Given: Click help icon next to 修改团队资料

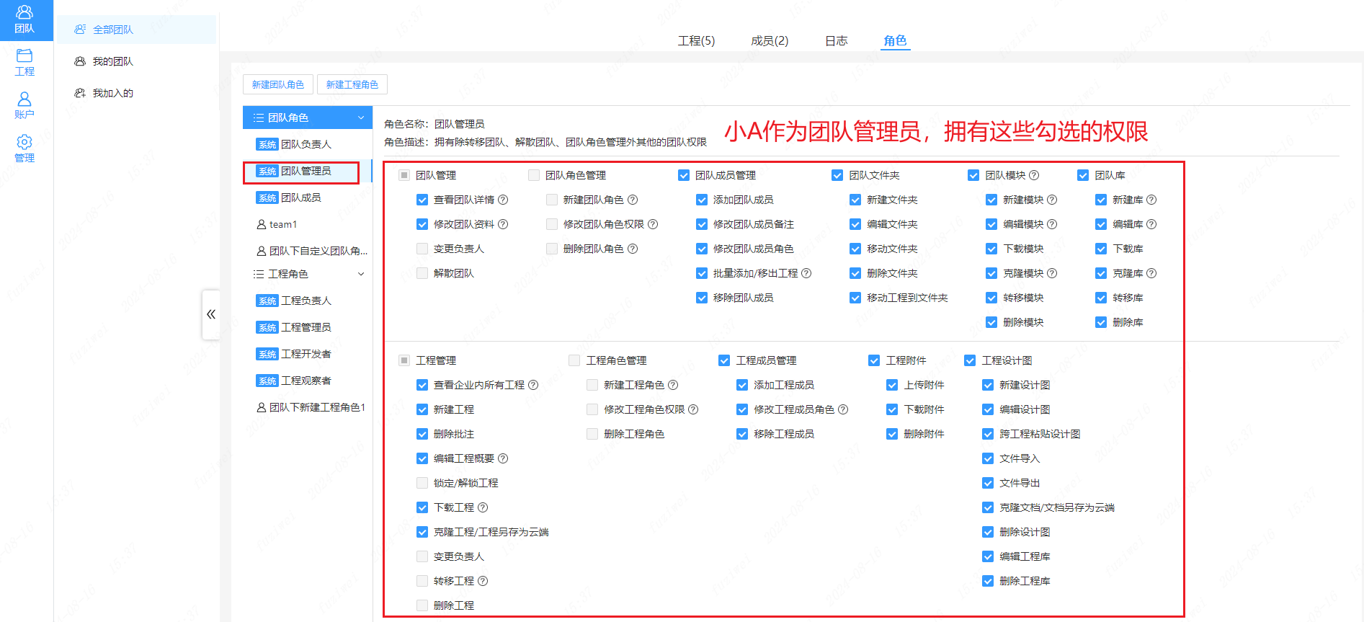Looking at the screenshot, I should pyautogui.click(x=503, y=224).
